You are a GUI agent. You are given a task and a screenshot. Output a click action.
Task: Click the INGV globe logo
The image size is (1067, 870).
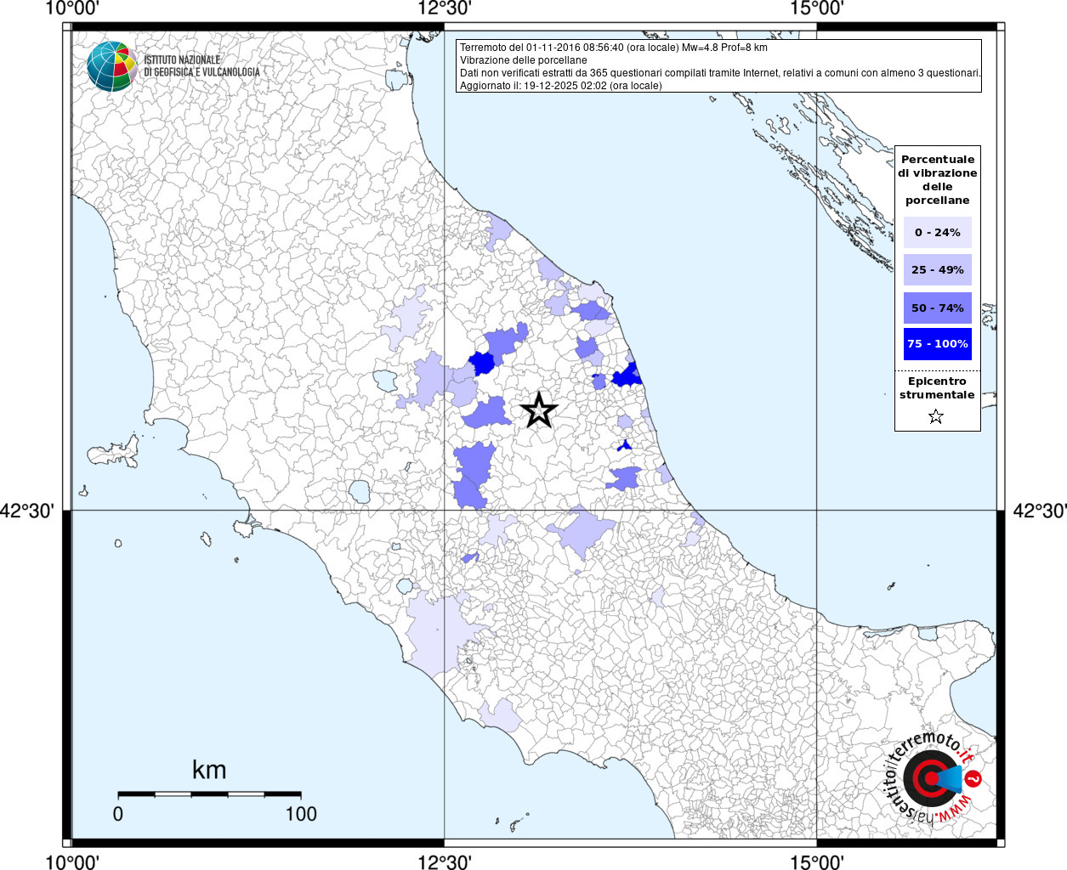112,66
